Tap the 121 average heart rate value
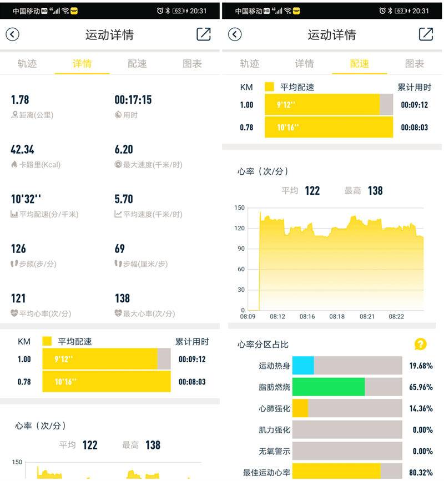Screen dimensions: 444x481 pyautogui.click(x=18, y=298)
